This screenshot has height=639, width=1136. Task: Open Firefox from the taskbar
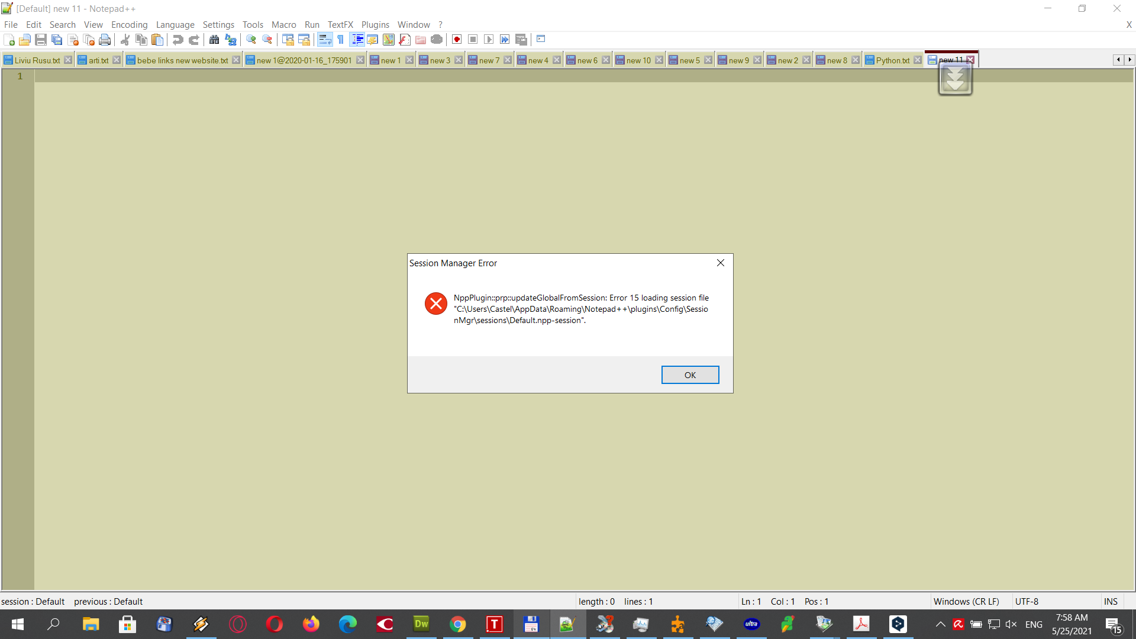[311, 624]
